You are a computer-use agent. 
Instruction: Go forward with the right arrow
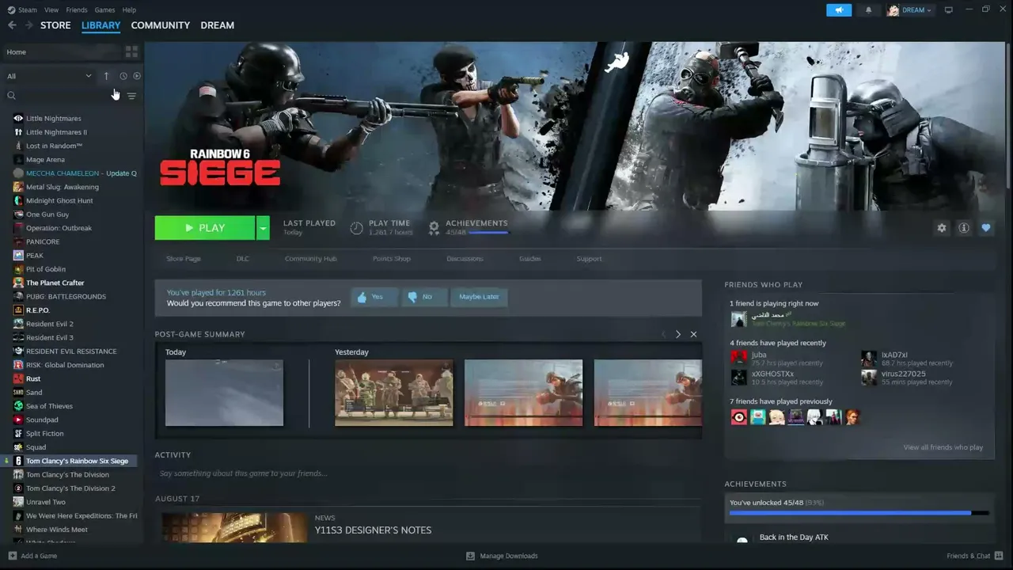pos(29,25)
